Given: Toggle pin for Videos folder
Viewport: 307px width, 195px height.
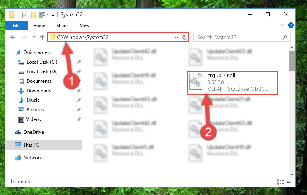Looking at the screenshot, I should (x=79, y=119).
